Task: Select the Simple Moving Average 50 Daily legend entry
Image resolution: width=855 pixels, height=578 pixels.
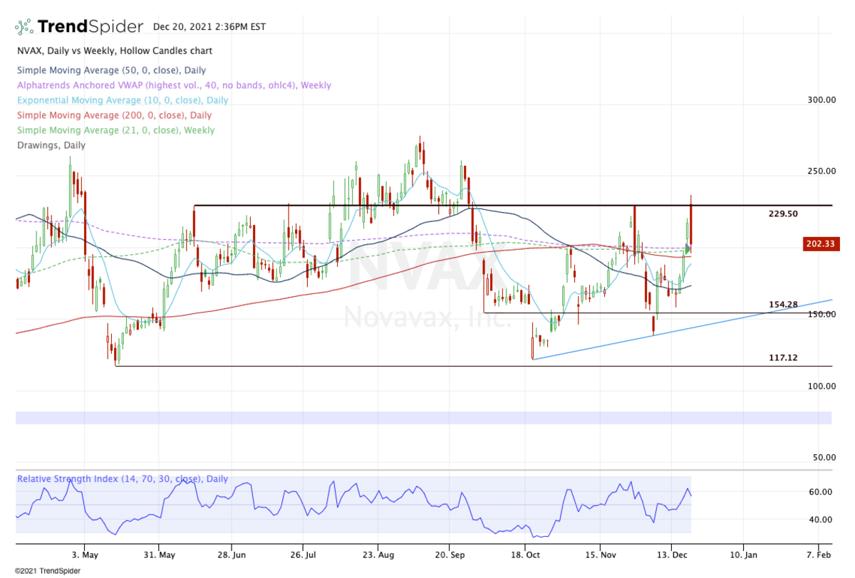Action: click(111, 70)
